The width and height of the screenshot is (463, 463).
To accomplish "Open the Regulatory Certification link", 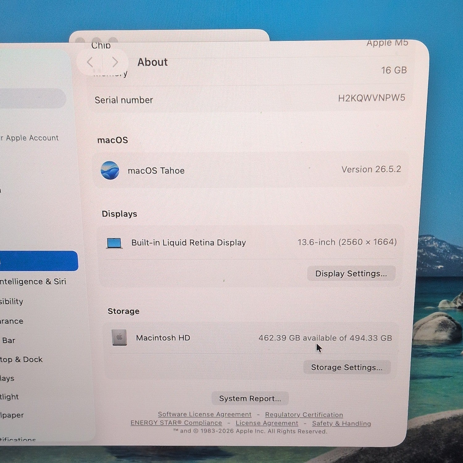I will (x=304, y=415).
